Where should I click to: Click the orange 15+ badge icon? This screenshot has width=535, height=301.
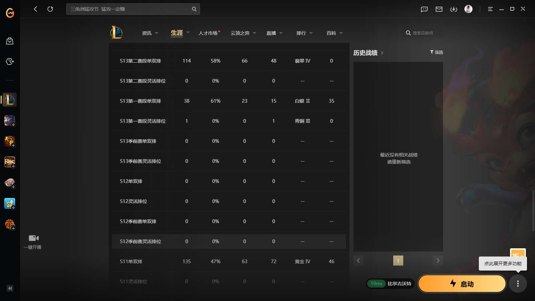click(518, 253)
